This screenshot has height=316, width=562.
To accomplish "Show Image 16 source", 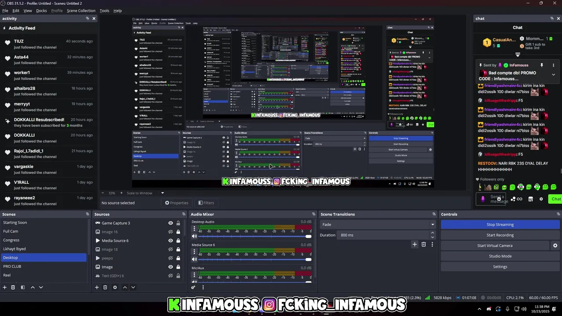I will tap(170, 232).
